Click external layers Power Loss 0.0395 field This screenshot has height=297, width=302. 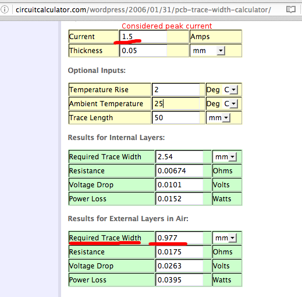coord(179,279)
